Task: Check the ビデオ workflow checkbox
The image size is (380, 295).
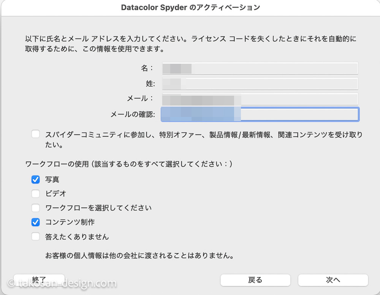Action: click(x=35, y=194)
